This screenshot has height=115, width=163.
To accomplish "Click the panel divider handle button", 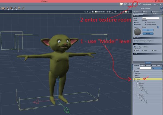I will pos(148,63).
